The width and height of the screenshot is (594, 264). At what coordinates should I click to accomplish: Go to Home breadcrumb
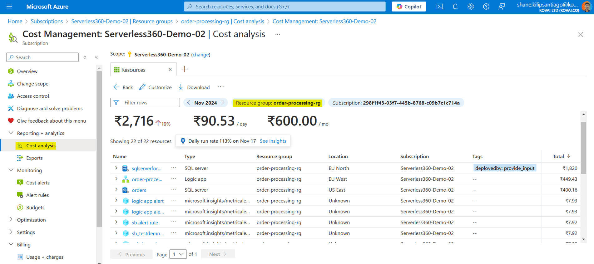pos(15,21)
